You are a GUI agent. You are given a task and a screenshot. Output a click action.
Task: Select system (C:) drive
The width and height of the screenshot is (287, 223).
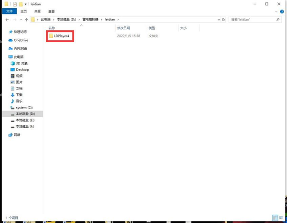coord(22,108)
